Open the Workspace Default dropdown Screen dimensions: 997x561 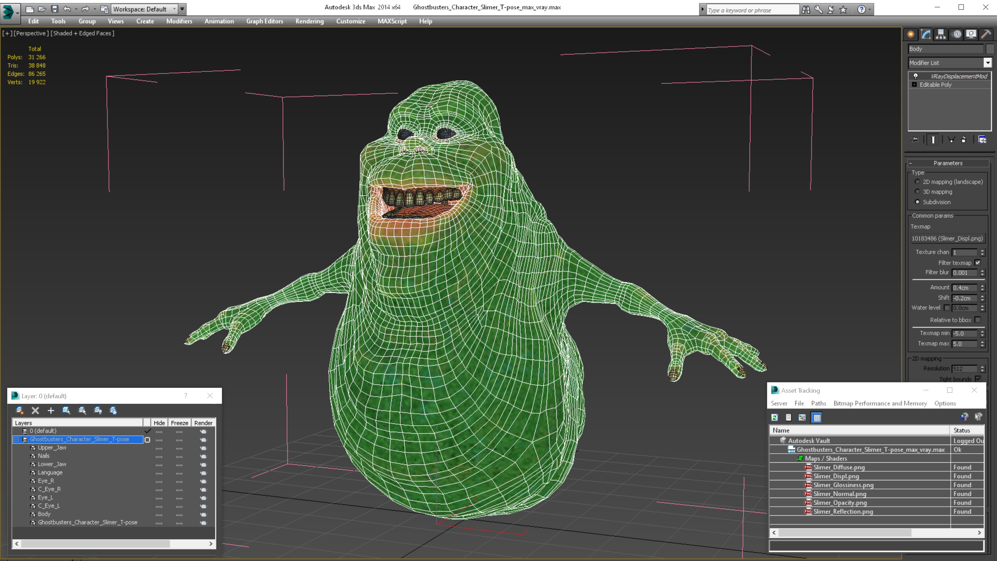point(174,9)
